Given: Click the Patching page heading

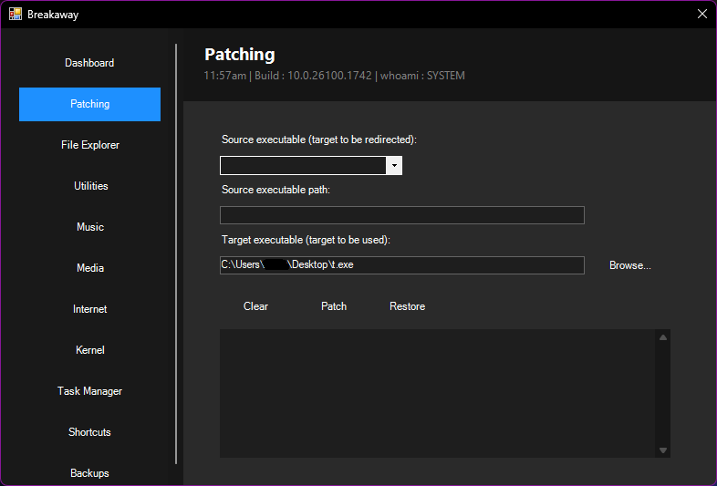Looking at the screenshot, I should pyautogui.click(x=240, y=55).
